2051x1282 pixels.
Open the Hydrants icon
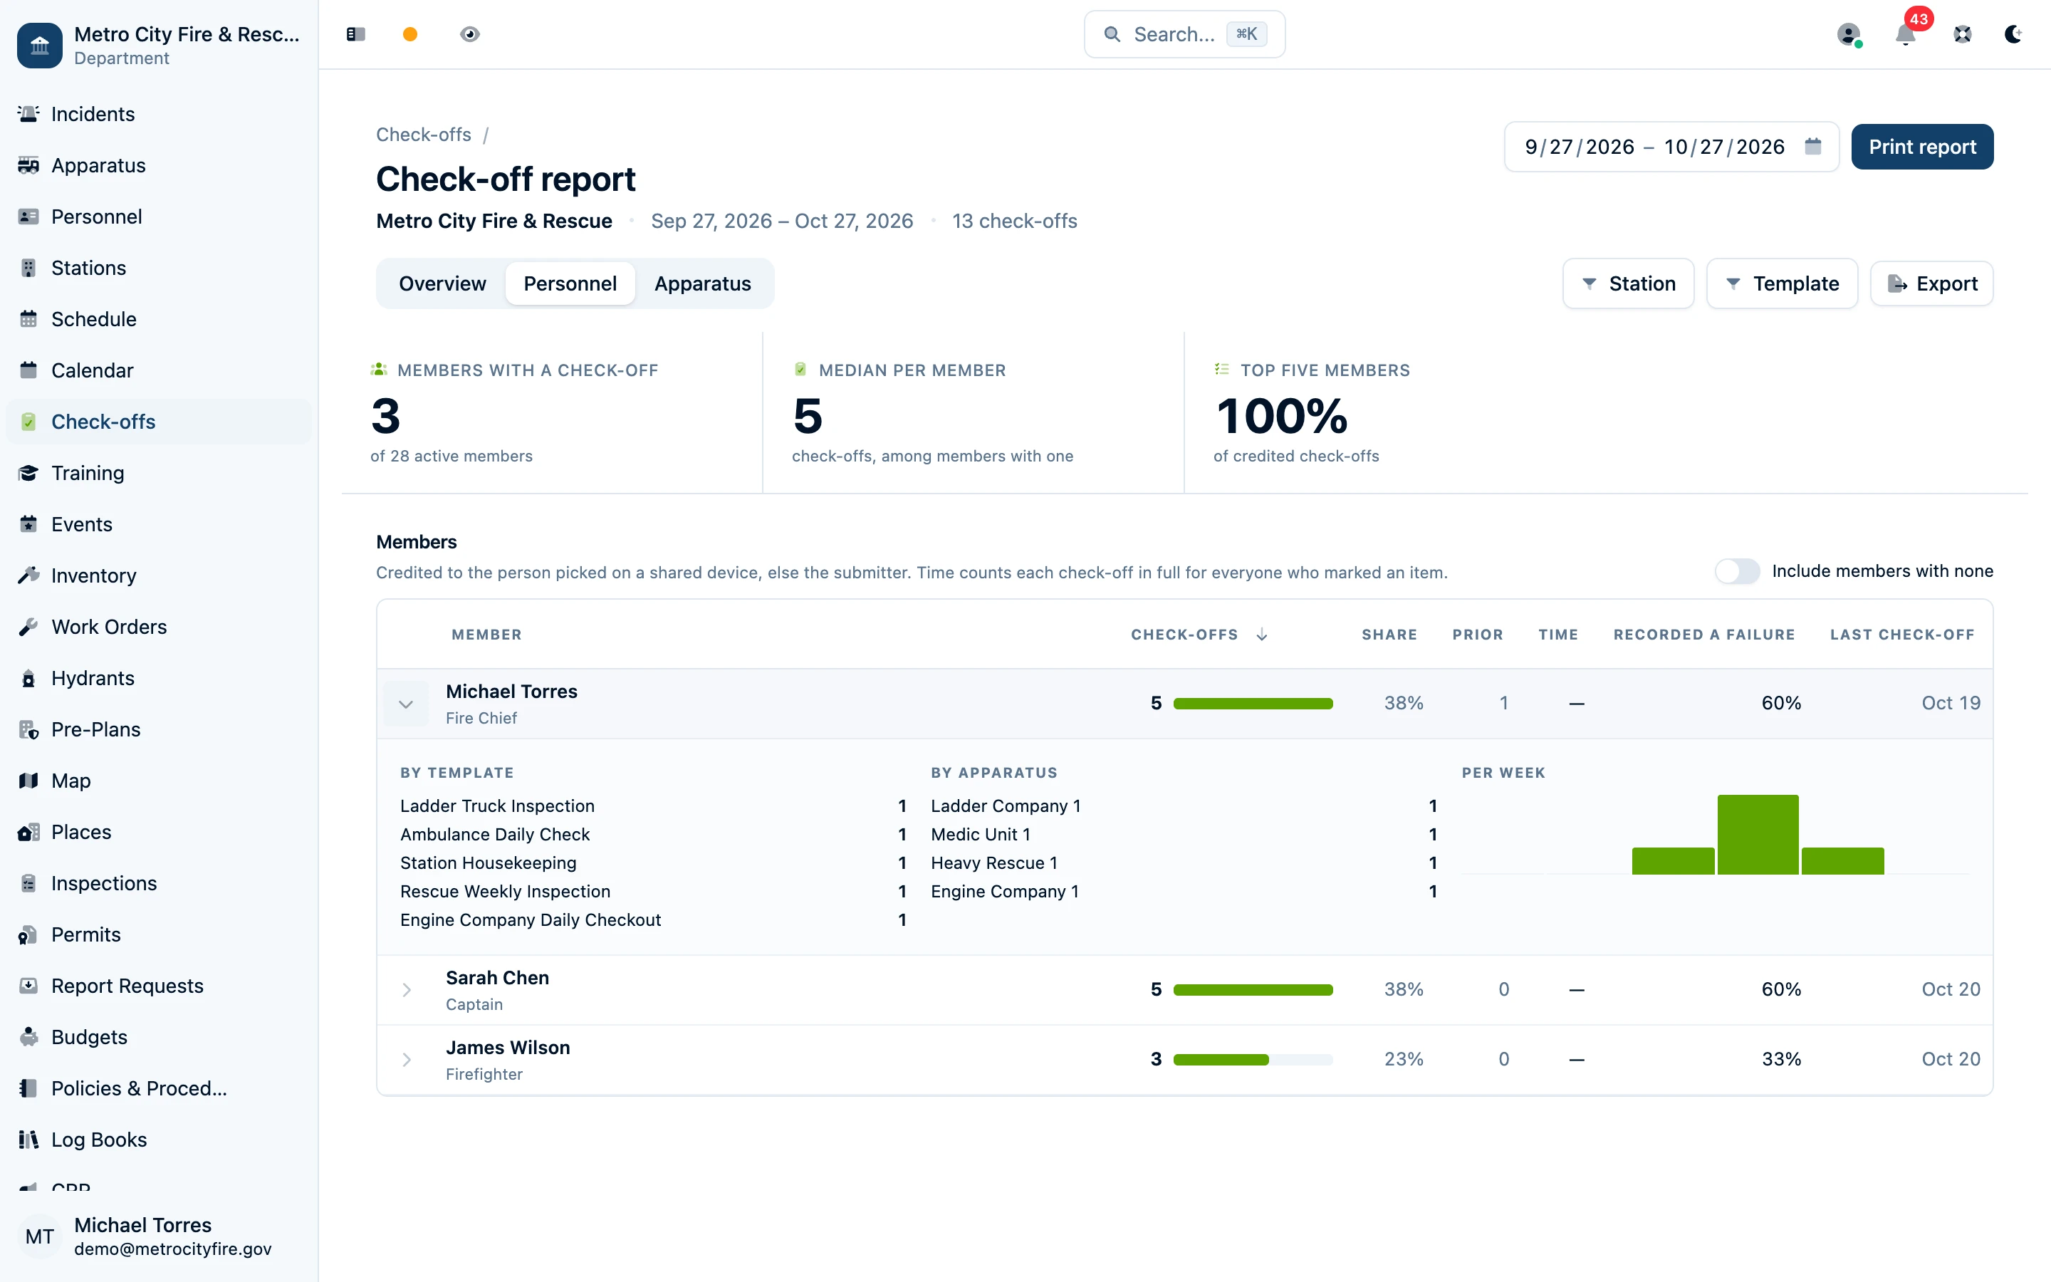tap(28, 678)
